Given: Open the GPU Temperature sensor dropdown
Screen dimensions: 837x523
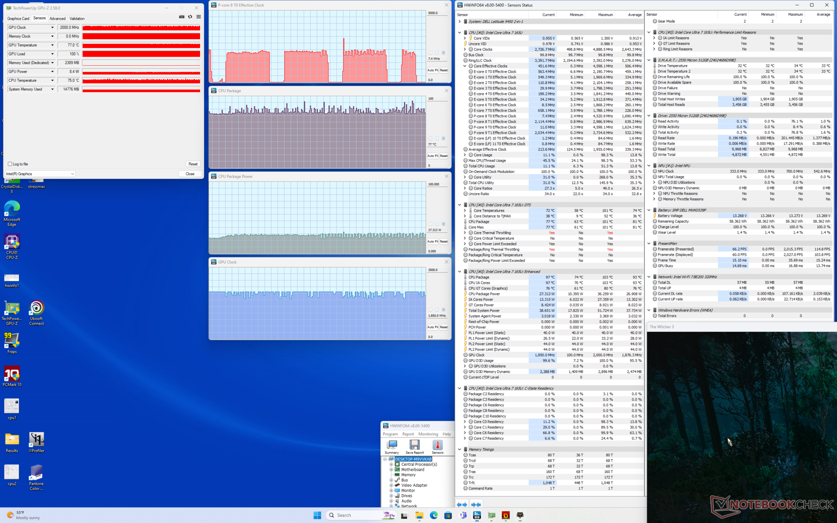Looking at the screenshot, I should coord(52,45).
